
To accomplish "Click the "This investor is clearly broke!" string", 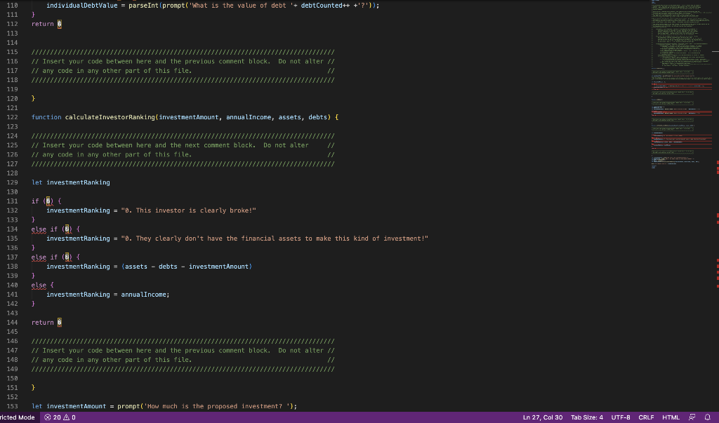I will point(188,210).
